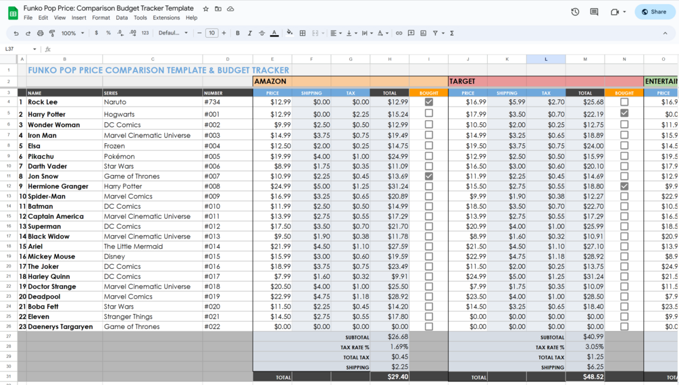Uncheck Amazon Bought box for Jon Snow
Viewport: 679px width, 385px height.
coord(429,176)
